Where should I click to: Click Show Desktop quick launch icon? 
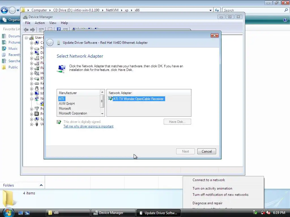tap(20, 213)
